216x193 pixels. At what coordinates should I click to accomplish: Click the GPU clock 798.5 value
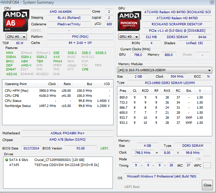pos(138,55)
